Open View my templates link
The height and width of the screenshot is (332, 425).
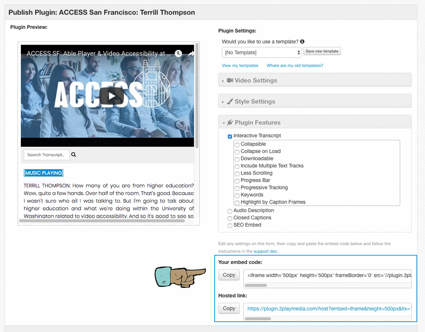pyautogui.click(x=240, y=65)
